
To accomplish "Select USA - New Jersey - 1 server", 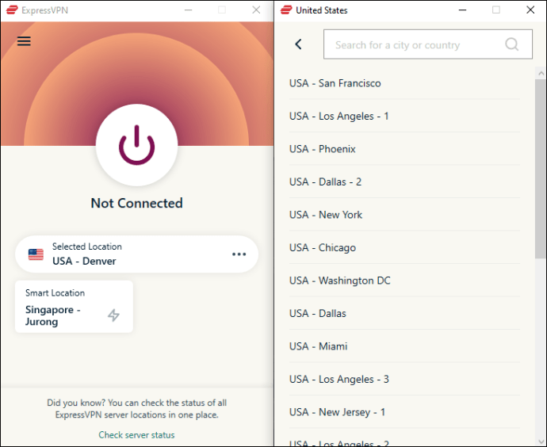I will pyautogui.click(x=404, y=412).
